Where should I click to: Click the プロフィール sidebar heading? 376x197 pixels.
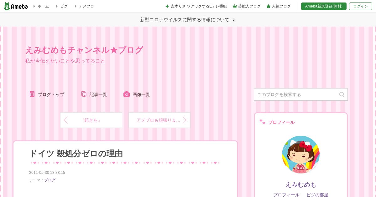[x=281, y=122]
